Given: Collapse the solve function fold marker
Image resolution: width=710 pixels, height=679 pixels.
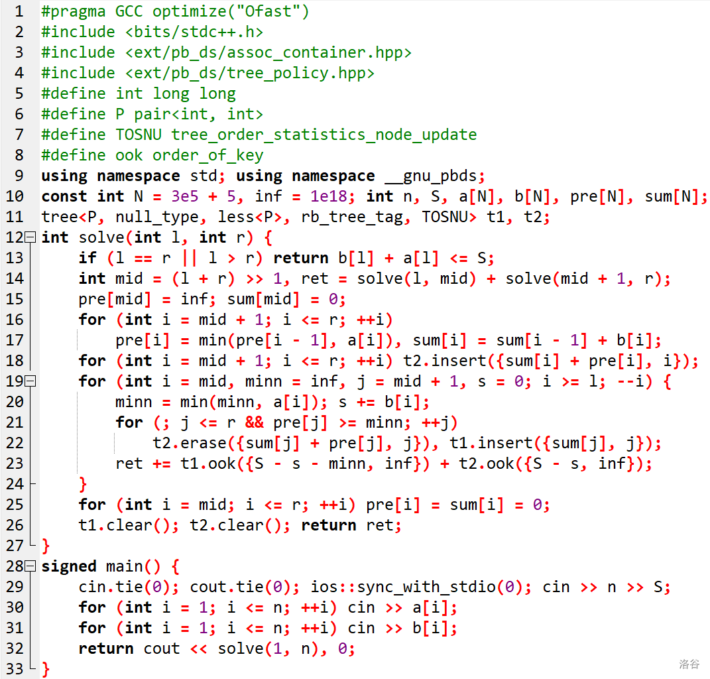Looking at the screenshot, I should click(x=30, y=237).
